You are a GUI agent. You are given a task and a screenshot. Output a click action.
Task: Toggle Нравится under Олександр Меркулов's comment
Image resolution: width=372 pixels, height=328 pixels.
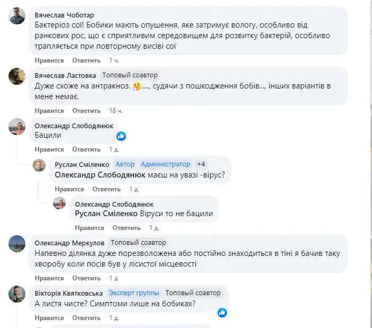tap(49, 278)
